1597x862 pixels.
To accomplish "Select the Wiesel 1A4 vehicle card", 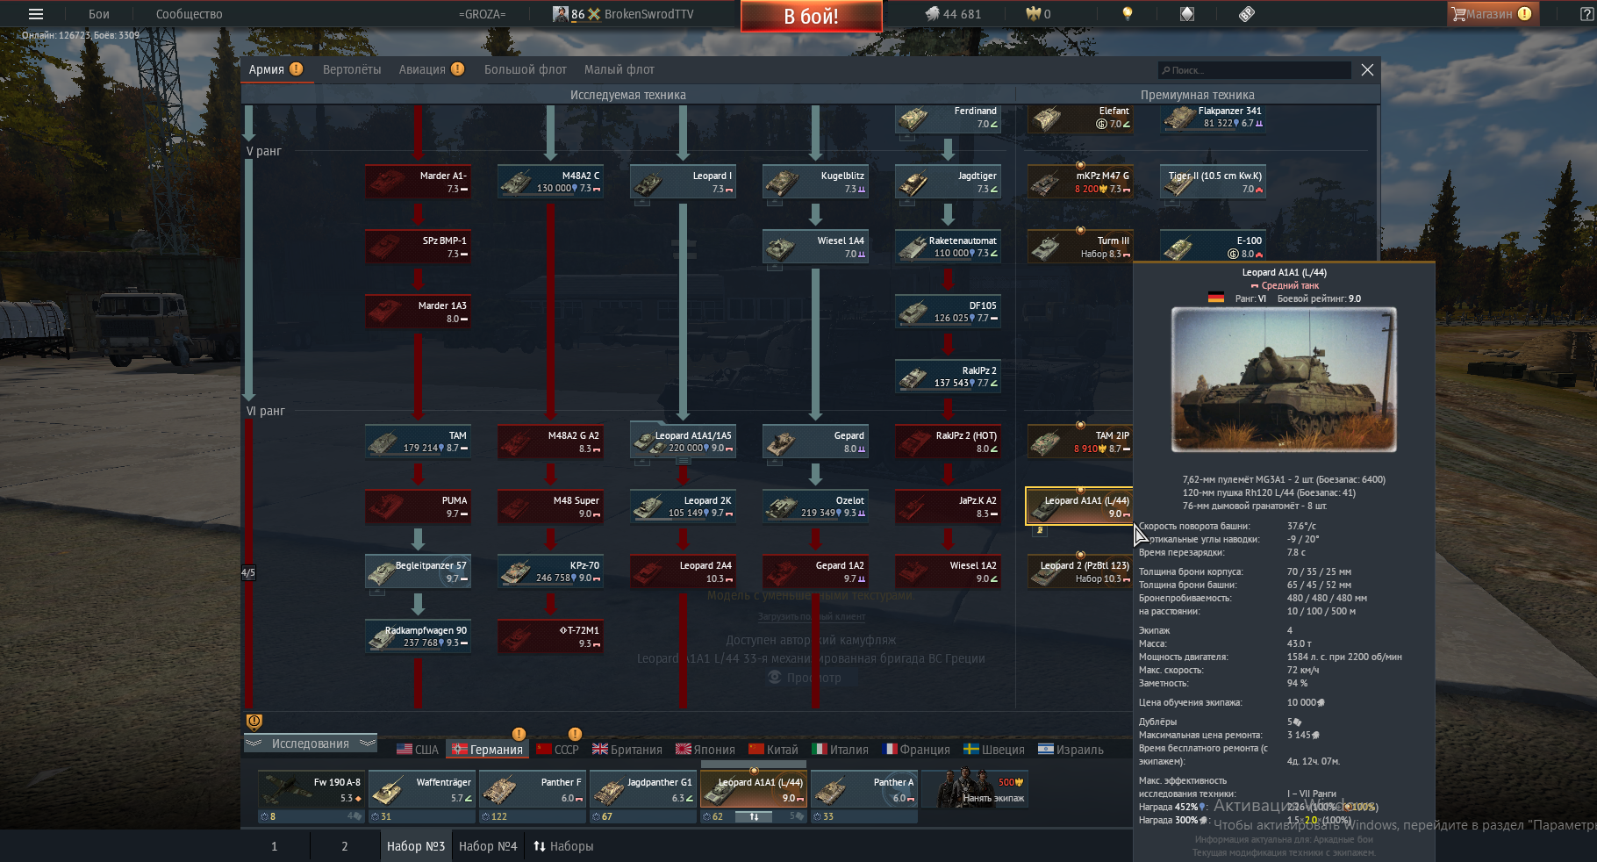I will [815, 247].
